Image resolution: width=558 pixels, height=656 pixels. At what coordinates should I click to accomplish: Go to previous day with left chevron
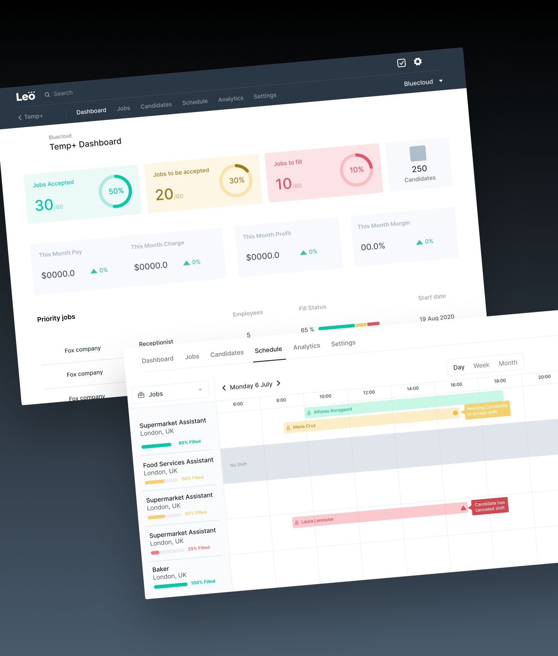(x=224, y=388)
